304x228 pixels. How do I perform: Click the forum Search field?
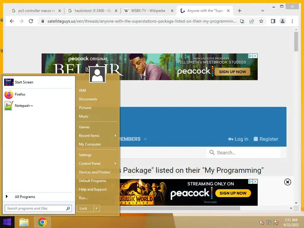tap(243, 153)
